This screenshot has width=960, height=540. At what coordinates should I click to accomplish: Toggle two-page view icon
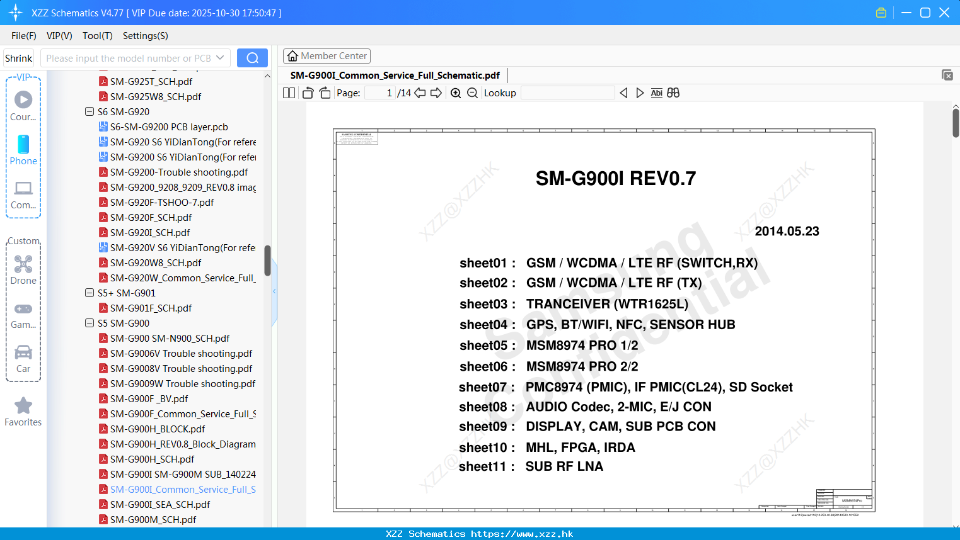pos(289,93)
